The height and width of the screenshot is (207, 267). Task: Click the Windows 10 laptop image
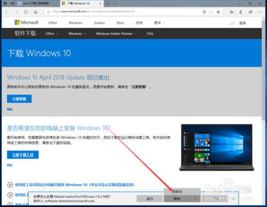tap(217, 148)
